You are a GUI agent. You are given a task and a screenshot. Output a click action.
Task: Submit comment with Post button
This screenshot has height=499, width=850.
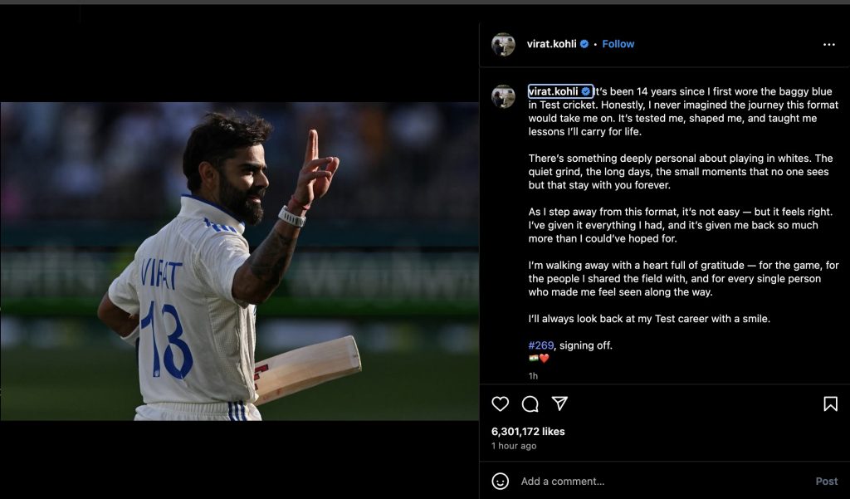pos(827,481)
